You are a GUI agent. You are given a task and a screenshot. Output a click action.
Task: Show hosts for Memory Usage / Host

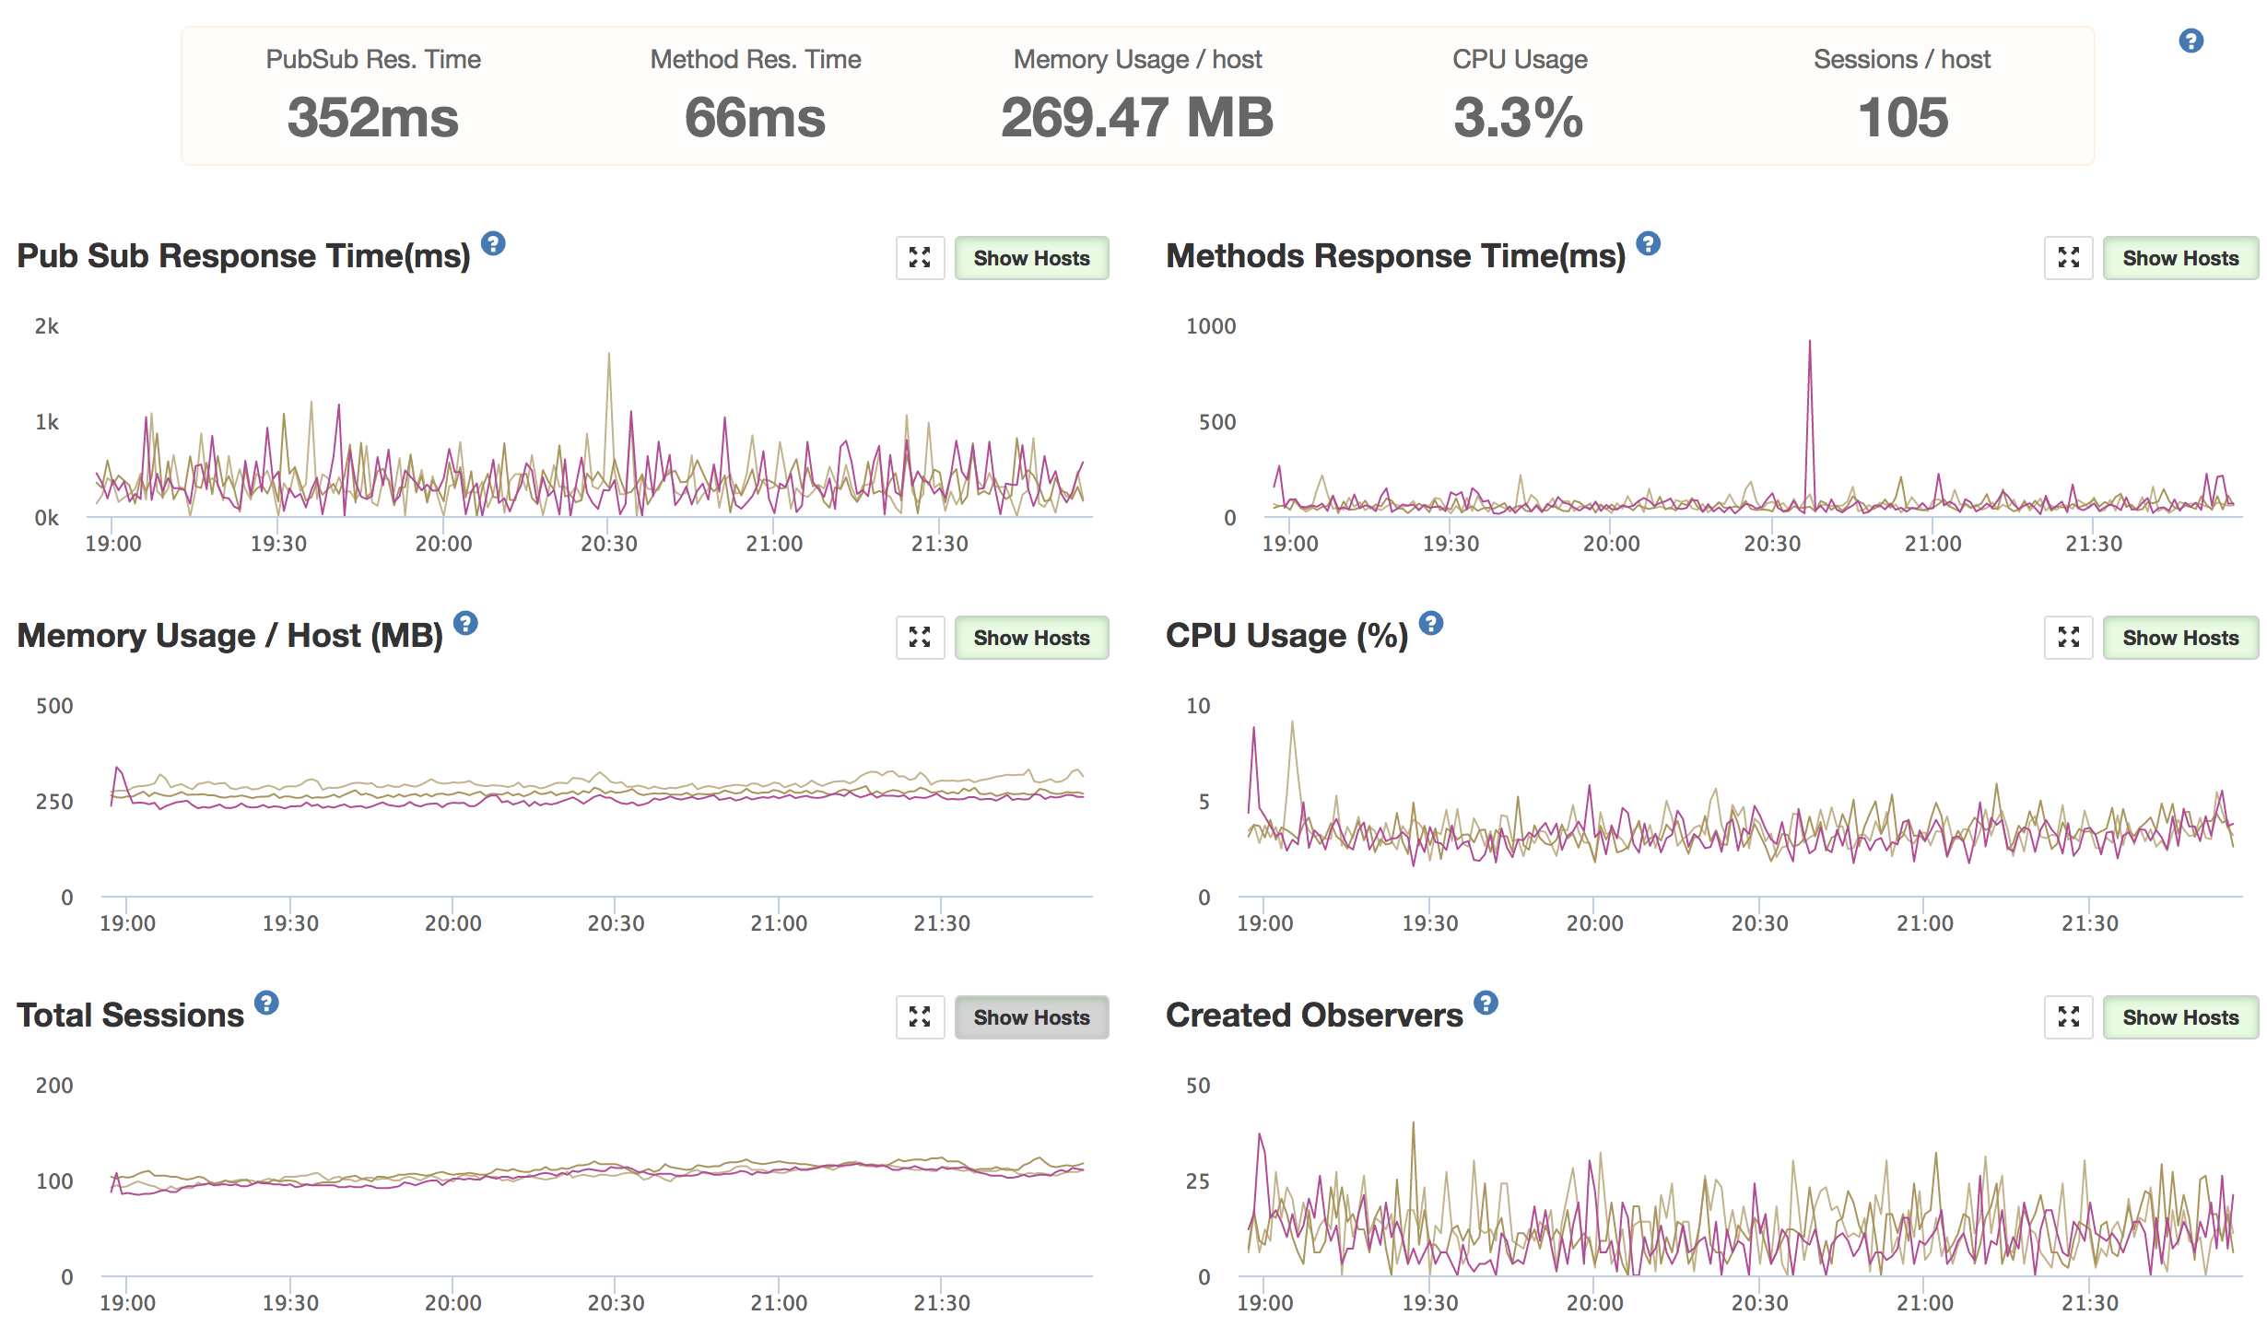click(1031, 638)
